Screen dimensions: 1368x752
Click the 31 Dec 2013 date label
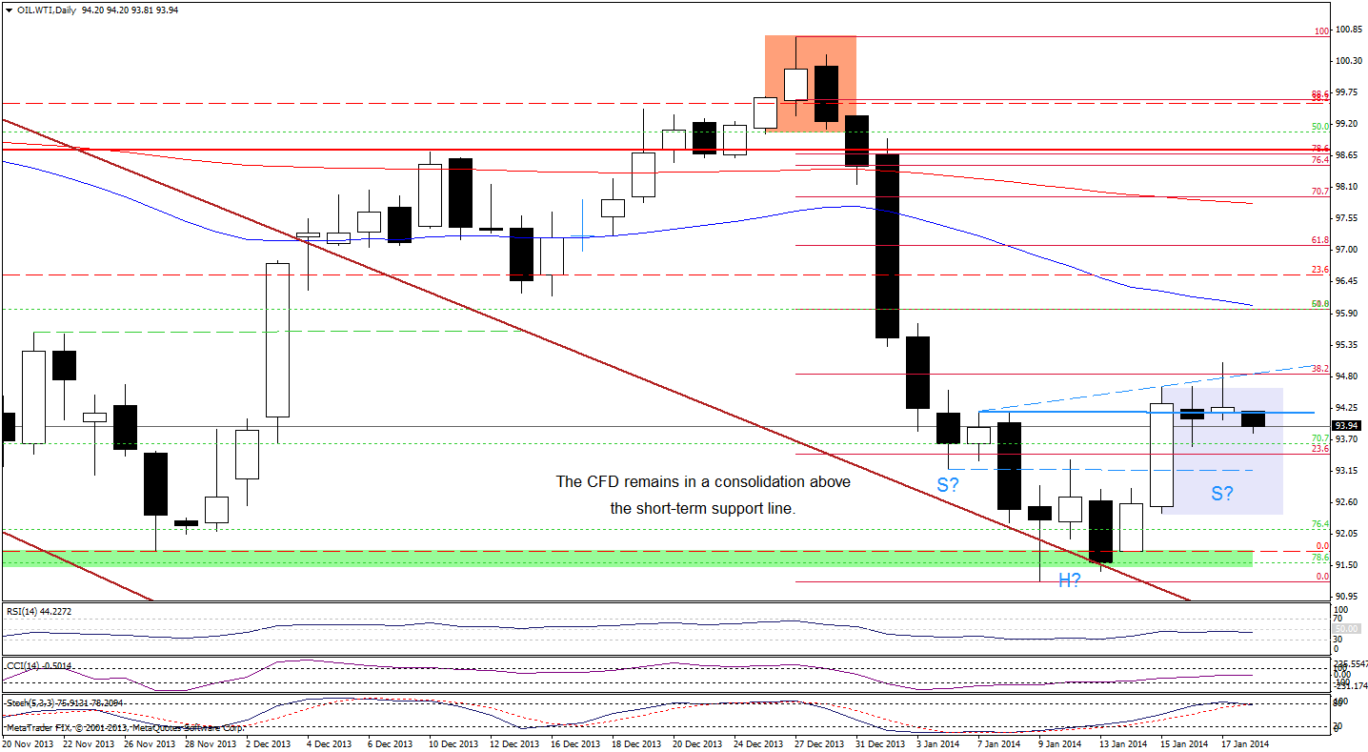point(883,742)
